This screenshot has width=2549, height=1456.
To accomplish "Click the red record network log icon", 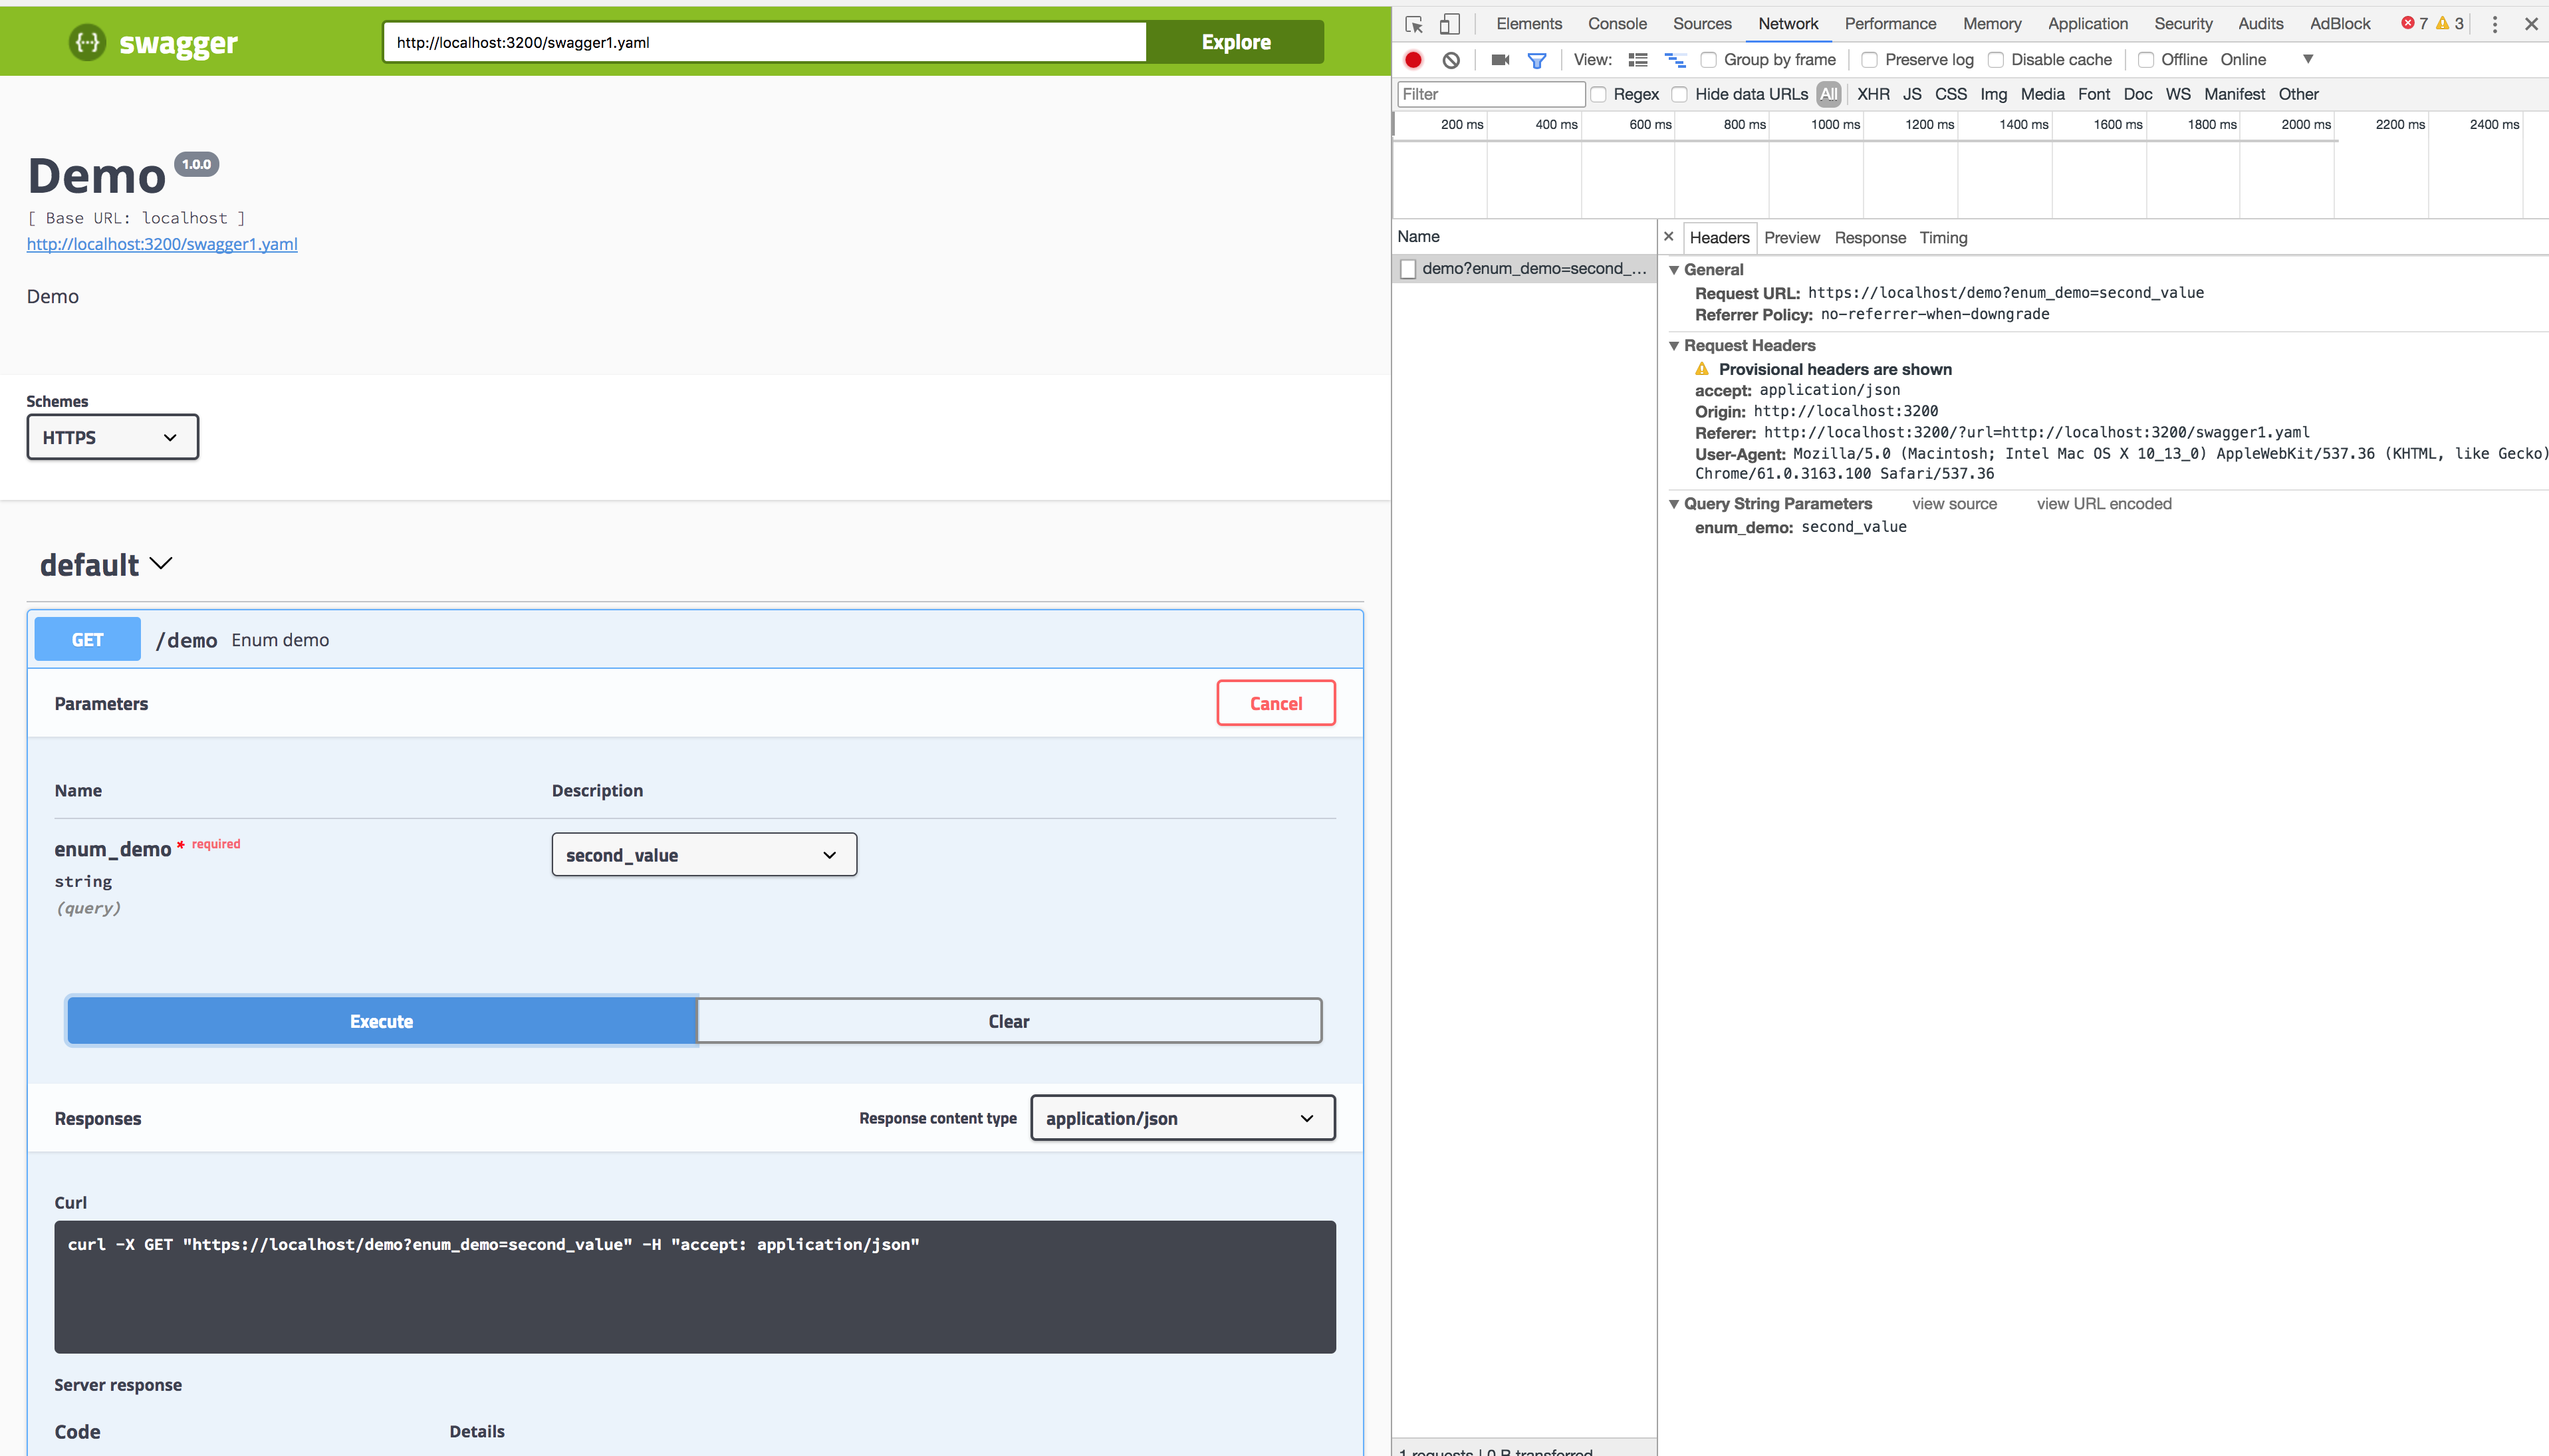I will tap(1413, 60).
